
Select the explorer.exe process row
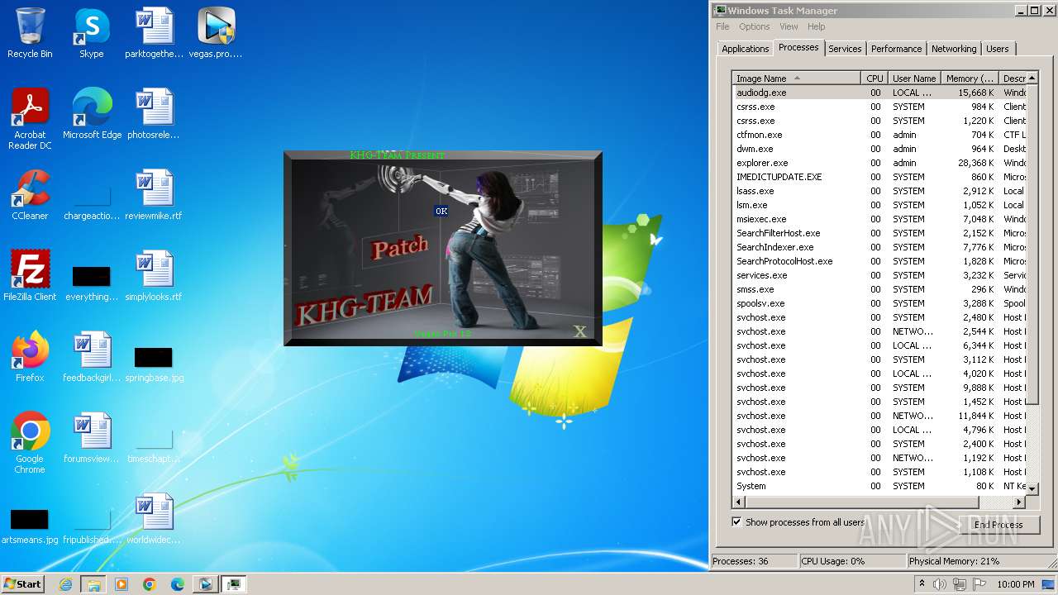coord(879,163)
